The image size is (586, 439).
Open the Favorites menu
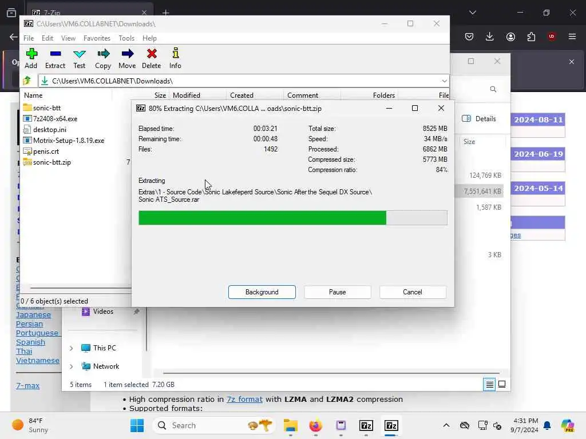[x=97, y=38]
